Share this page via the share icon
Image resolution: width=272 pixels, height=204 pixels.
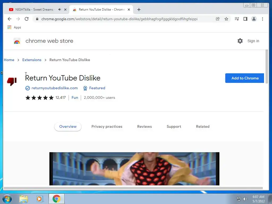pos(218,19)
